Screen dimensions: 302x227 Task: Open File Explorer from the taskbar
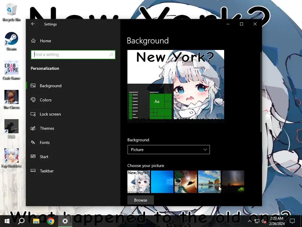pyautogui.click(x=36, y=221)
